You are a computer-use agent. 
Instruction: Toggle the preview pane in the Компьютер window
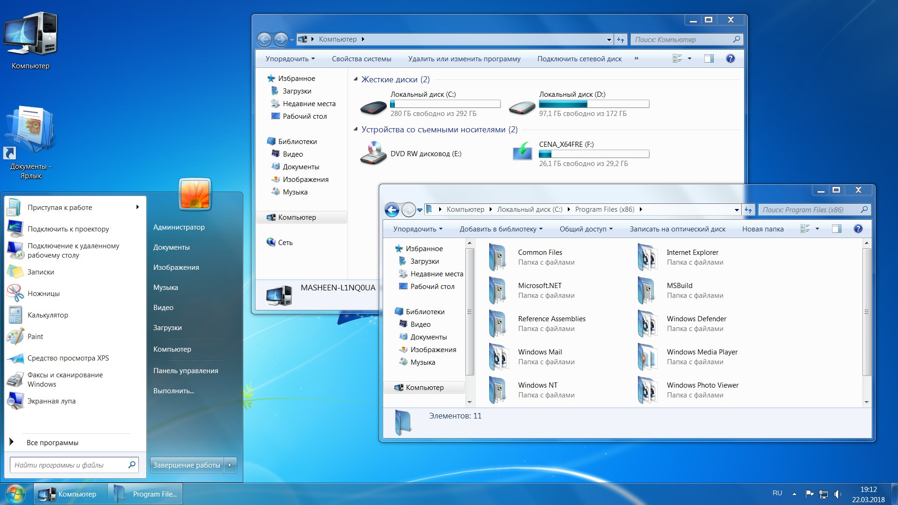tap(709, 58)
